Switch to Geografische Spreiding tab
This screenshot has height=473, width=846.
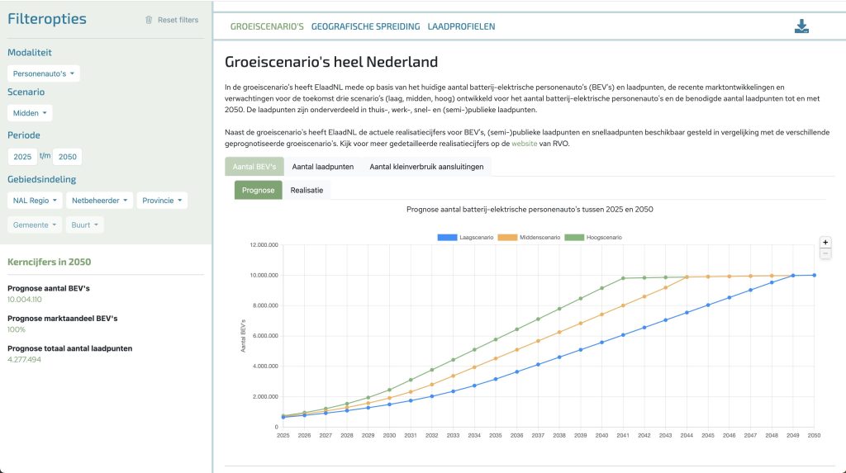pos(365,26)
